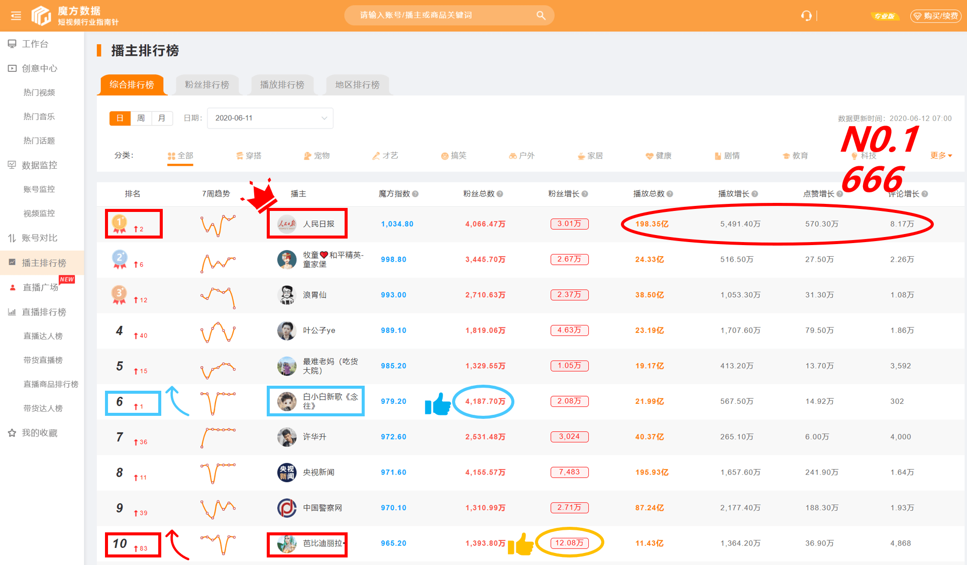Viewport: 967px width, 565px height.
Task: Switch to 地区排行榜 tab
Action: [358, 85]
